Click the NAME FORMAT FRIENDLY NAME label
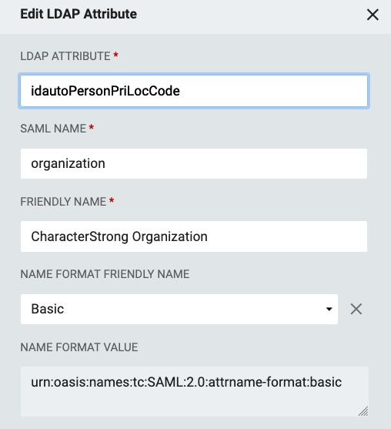 pos(105,274)
